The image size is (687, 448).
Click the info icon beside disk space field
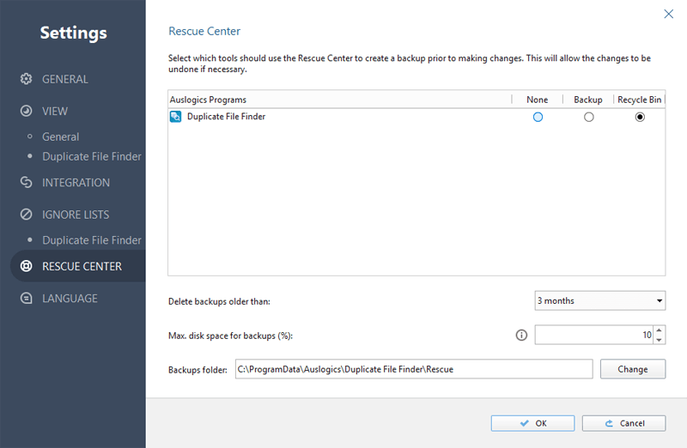521,335
